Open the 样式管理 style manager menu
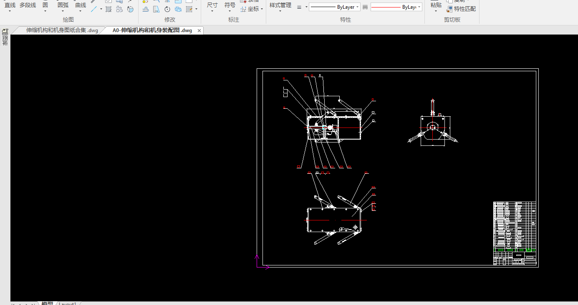578x305 pixels. pos(280,5)
